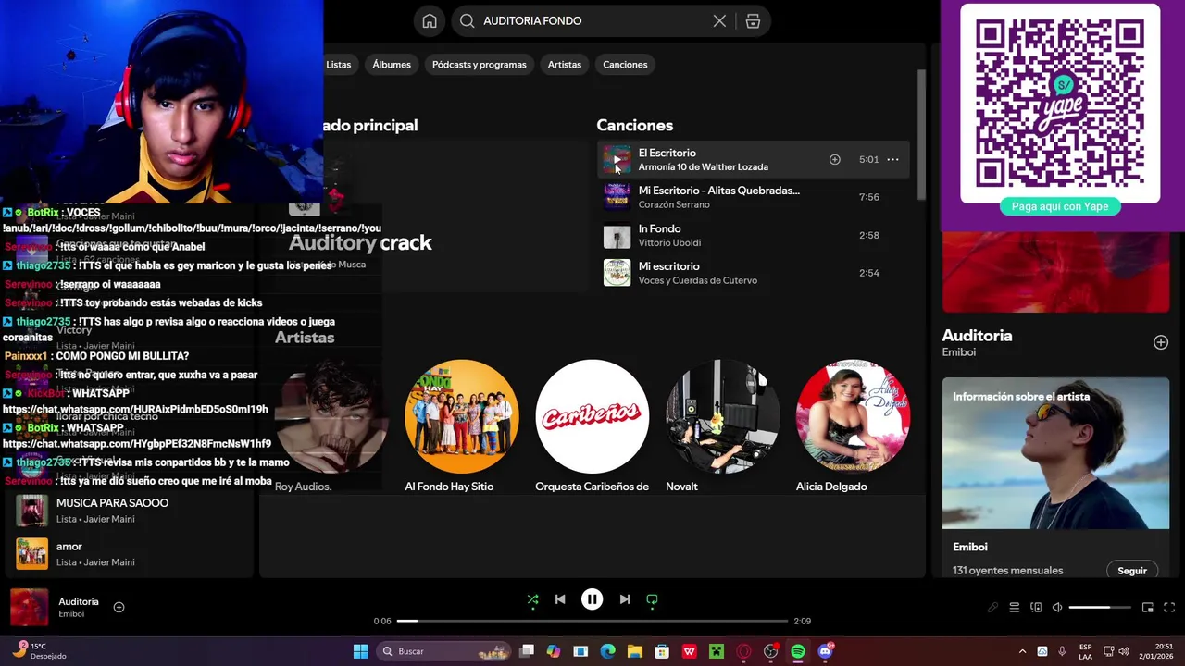This screenshot has height=666, width=1185.
Task: Seek in song progress bar
Action: [592, 621]
